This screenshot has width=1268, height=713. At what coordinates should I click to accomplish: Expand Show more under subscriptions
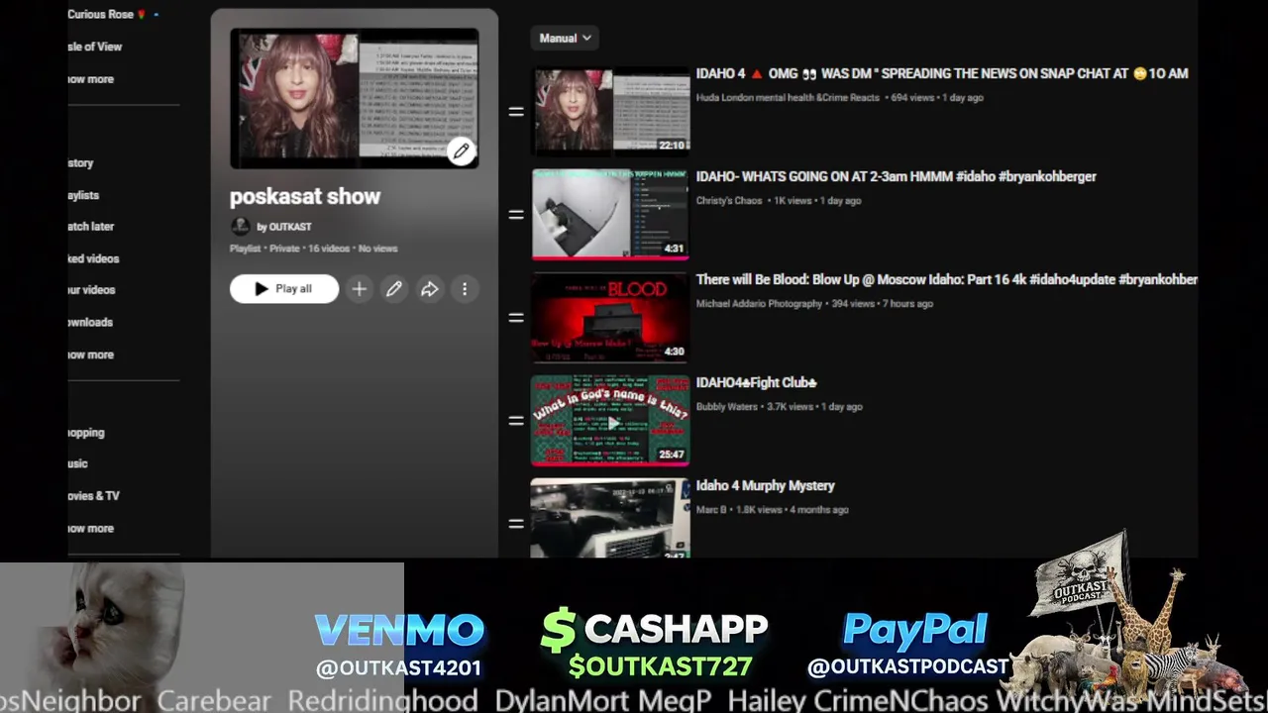(x=91, y=79)
